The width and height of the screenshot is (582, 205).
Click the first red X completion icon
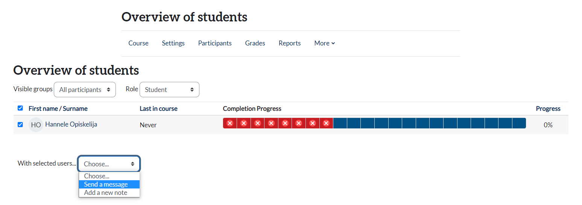230,123
